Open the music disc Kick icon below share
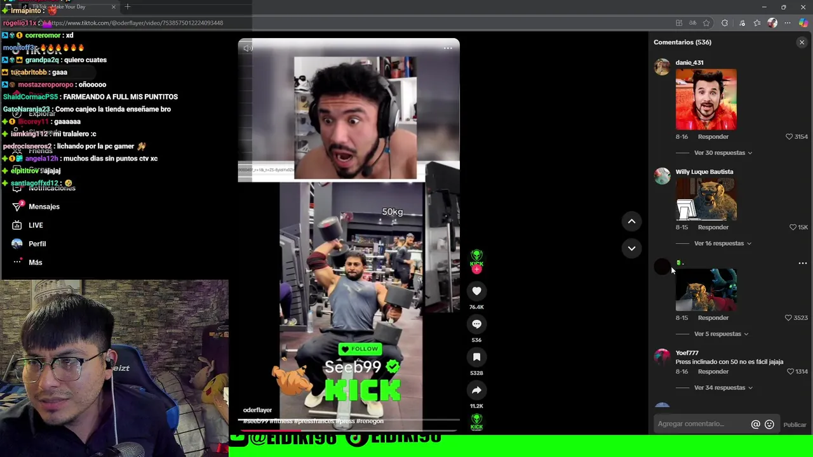 [476, 421]
